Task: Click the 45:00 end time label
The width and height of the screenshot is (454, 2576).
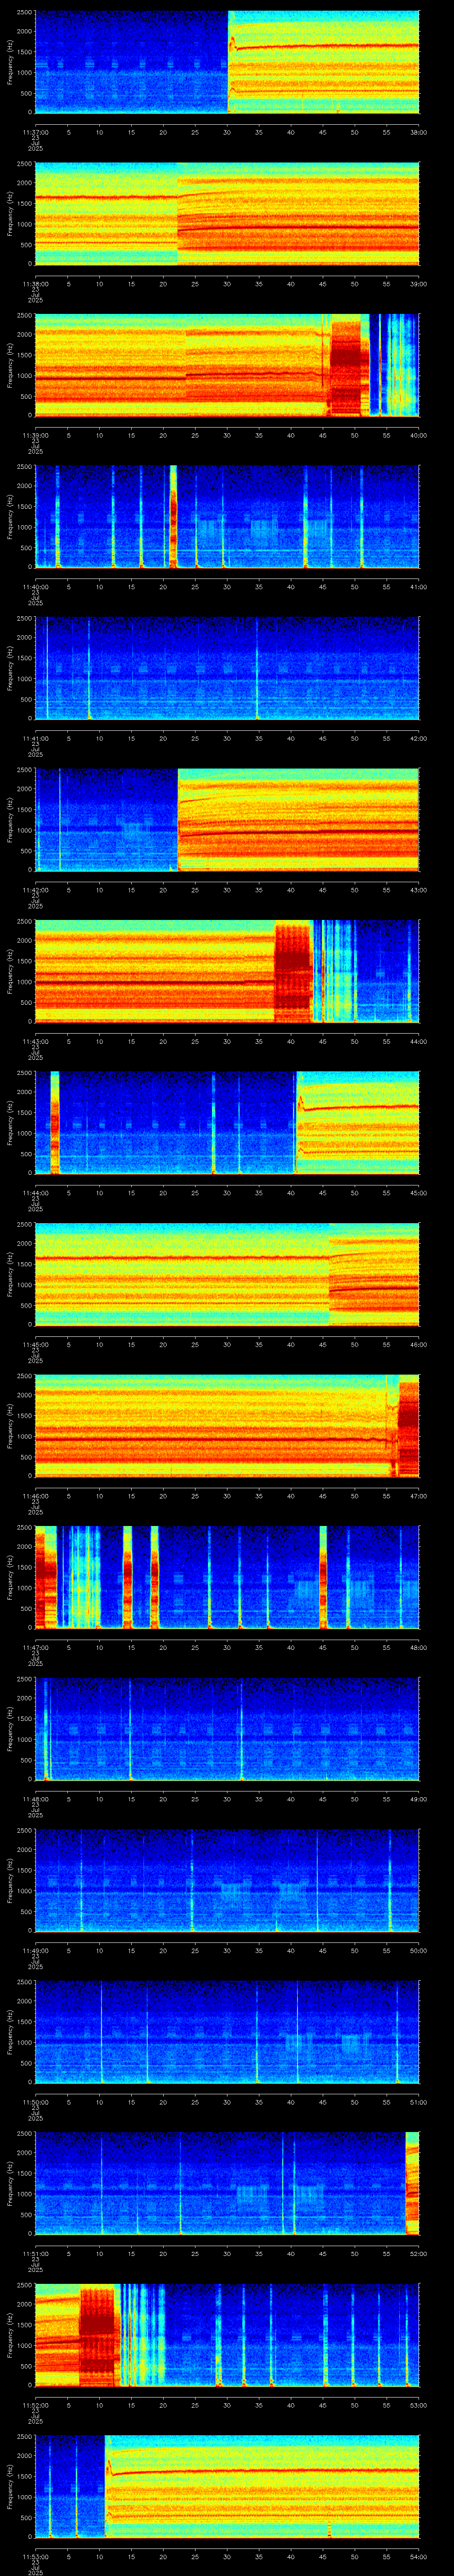Action: pos(418,1193)
